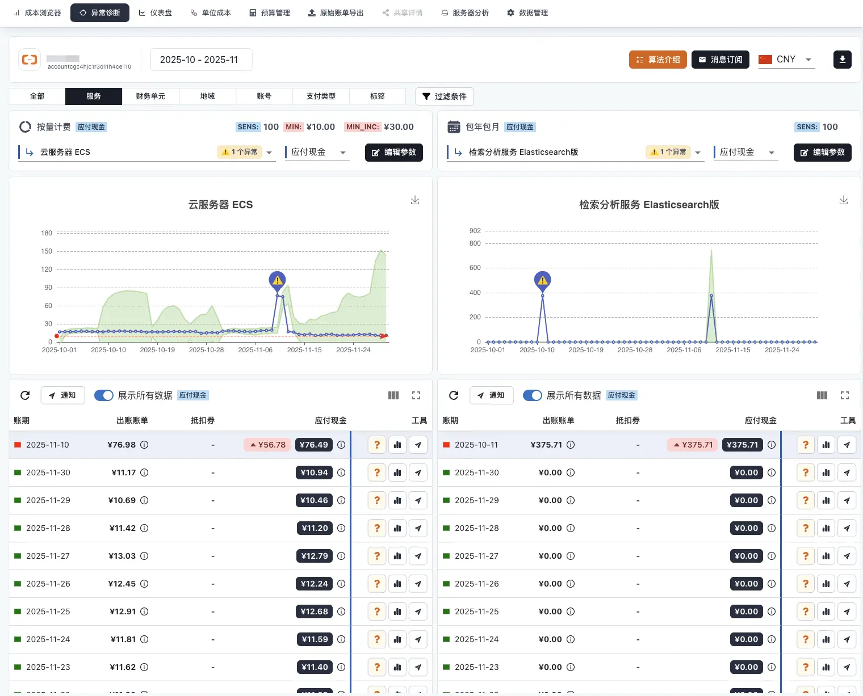Toggle show all data for Elasticsearch table

coord(533,395)
